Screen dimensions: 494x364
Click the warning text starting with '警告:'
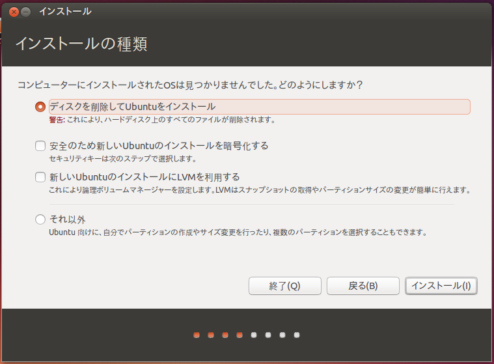162,120
